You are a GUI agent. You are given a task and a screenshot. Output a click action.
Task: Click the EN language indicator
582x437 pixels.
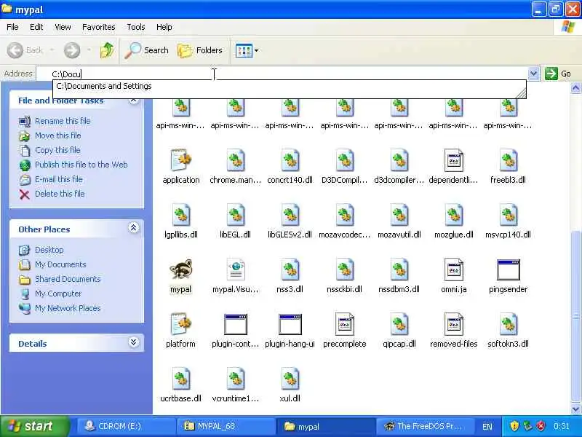(487, 426)
